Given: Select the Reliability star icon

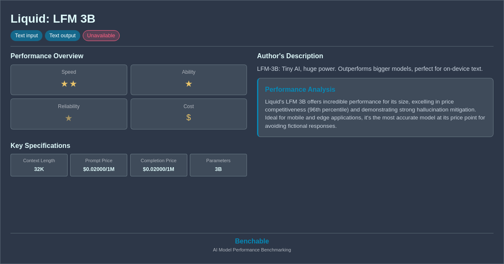Looking at the screenshot, I should point(68,118).
